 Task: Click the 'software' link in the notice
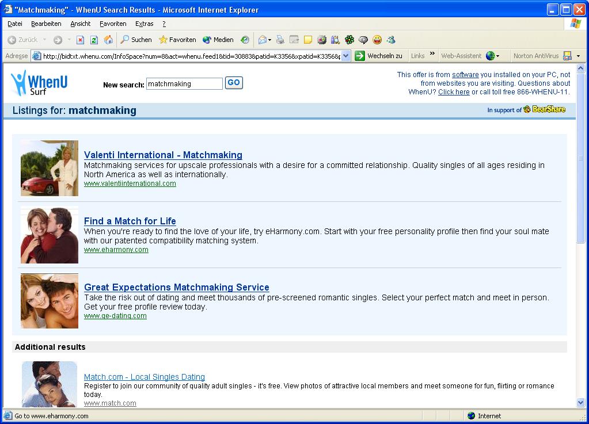[x=465, y=75]
